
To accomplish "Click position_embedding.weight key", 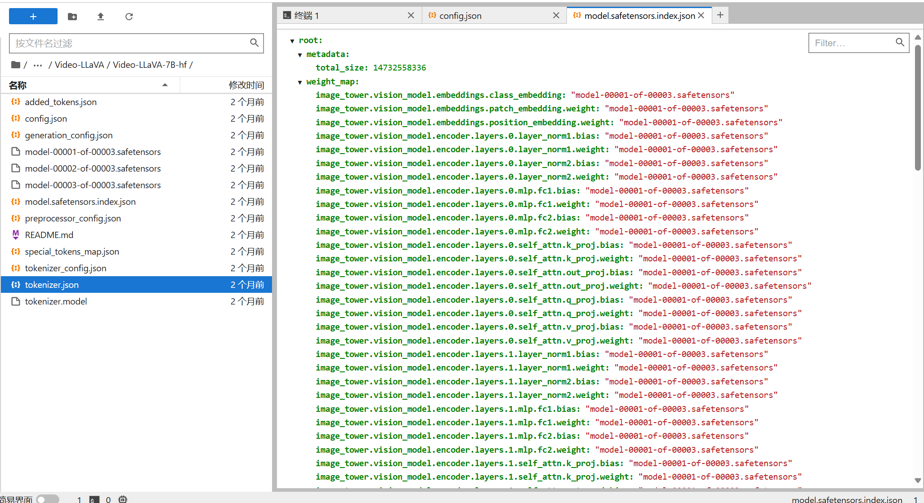I will click(465, 123).
